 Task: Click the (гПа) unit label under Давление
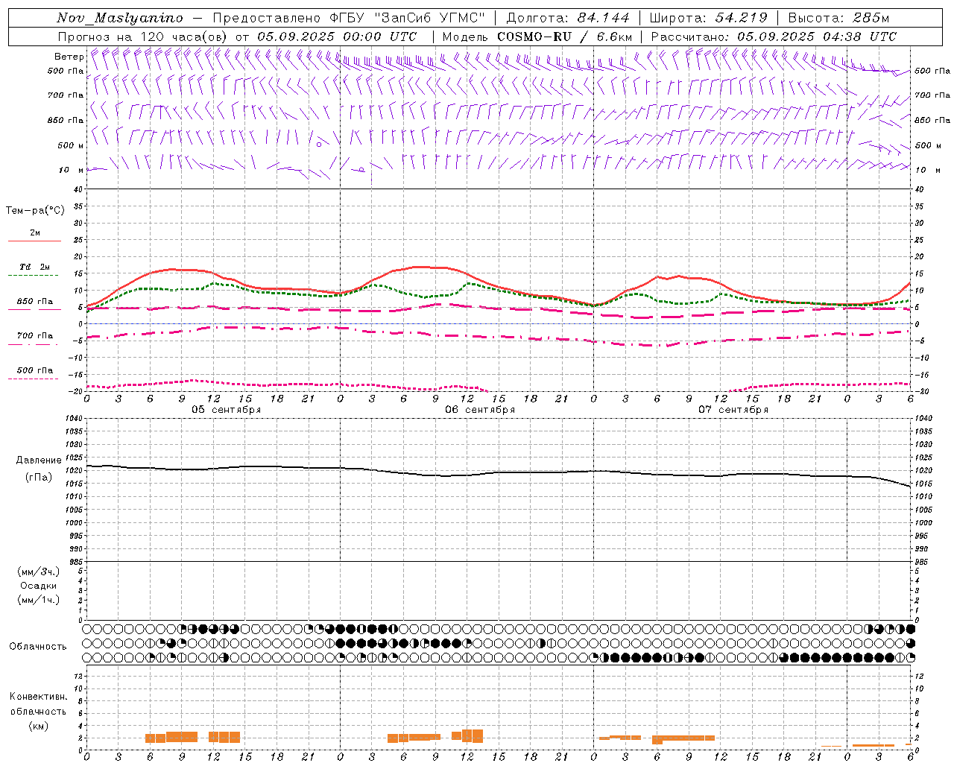pyautogui.click(x=38, y=477)
